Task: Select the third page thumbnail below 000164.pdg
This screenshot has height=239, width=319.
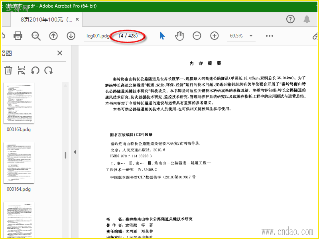Action: [19, 219]
